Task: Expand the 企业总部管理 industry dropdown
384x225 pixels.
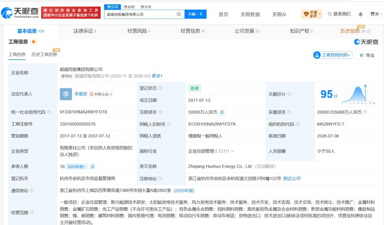Action: (232, 151)
